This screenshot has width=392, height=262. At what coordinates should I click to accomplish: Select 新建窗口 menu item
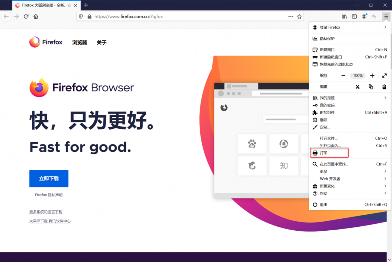pos(350,50)
